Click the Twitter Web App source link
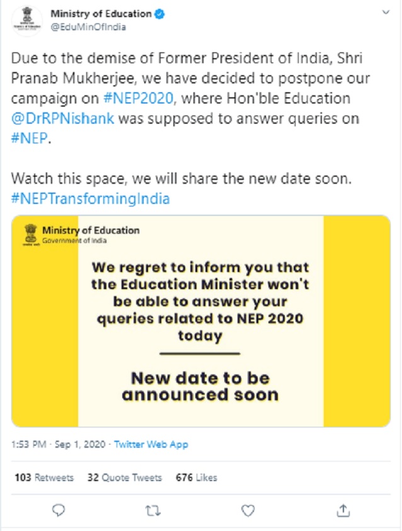The image size is (402, 531). [x=151, y=444]
